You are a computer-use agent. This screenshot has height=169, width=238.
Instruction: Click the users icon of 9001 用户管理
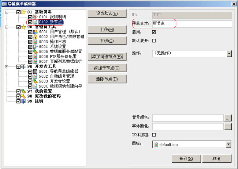35,32
